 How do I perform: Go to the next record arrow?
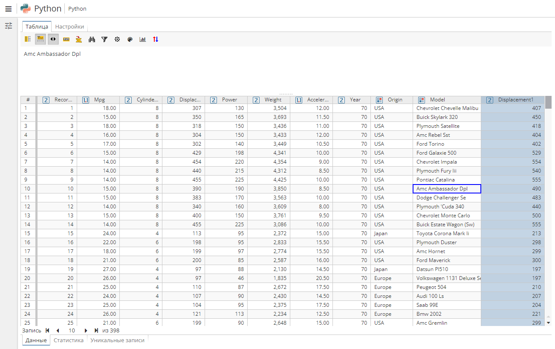tap(86, 330)
